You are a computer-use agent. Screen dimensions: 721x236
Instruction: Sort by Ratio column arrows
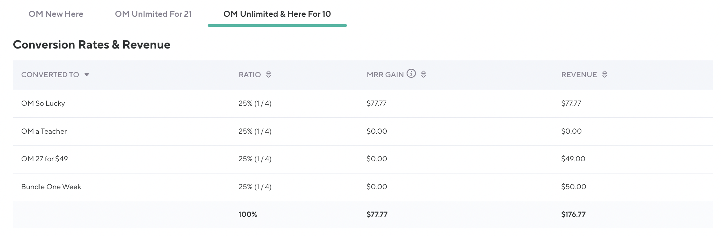[268, 74]
